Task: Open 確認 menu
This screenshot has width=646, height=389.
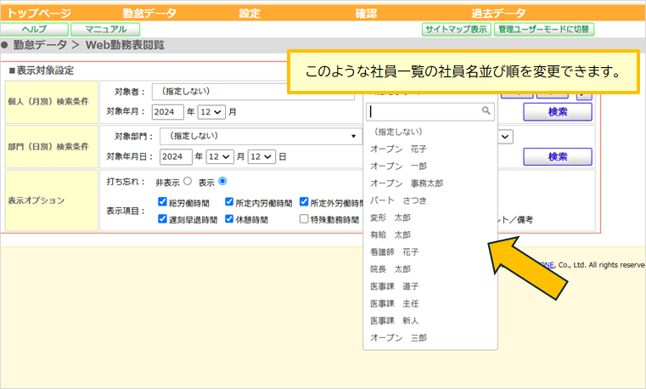Action: 366,14
